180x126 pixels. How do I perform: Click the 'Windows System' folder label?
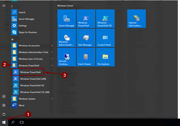click(x=27, y=99)
